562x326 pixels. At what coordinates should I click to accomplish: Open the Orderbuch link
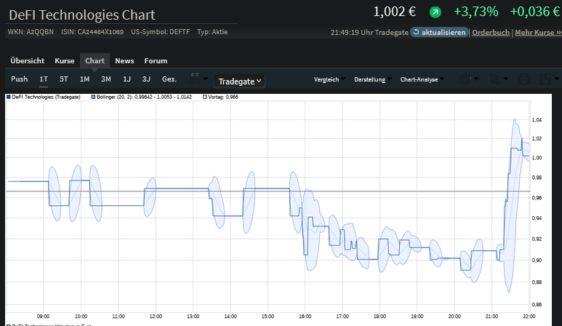[x=491, y=33]
